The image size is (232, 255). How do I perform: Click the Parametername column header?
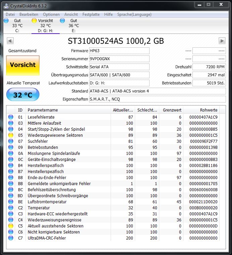pos(68,110)
